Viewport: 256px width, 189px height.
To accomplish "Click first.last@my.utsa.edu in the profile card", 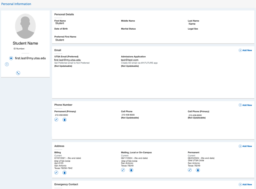I will (x=30, y=58).
